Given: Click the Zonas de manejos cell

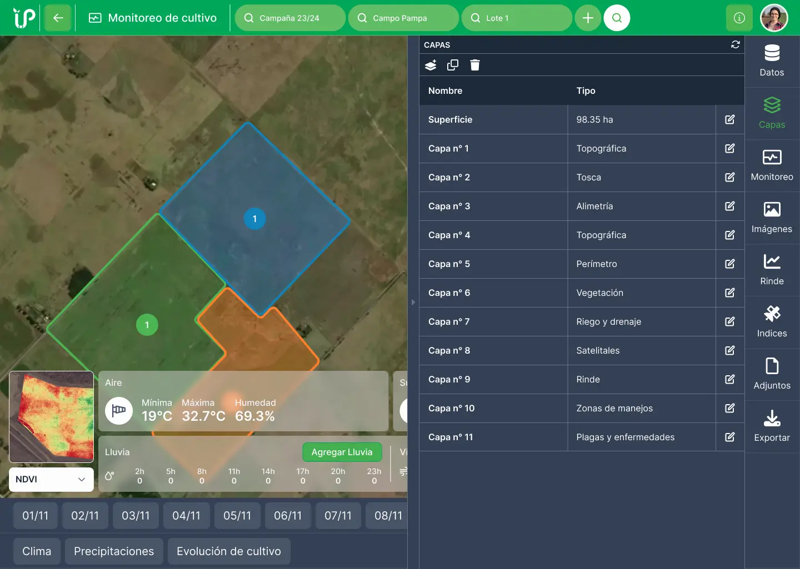Looking at the screenshot, I should [642, 408].
